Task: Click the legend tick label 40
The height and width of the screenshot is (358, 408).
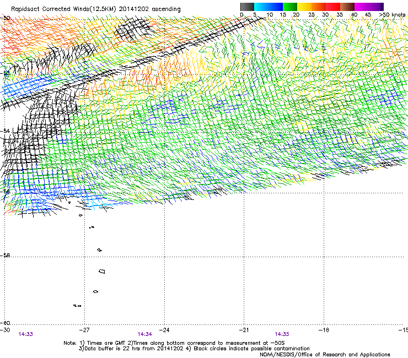Action: click(354, 15)
